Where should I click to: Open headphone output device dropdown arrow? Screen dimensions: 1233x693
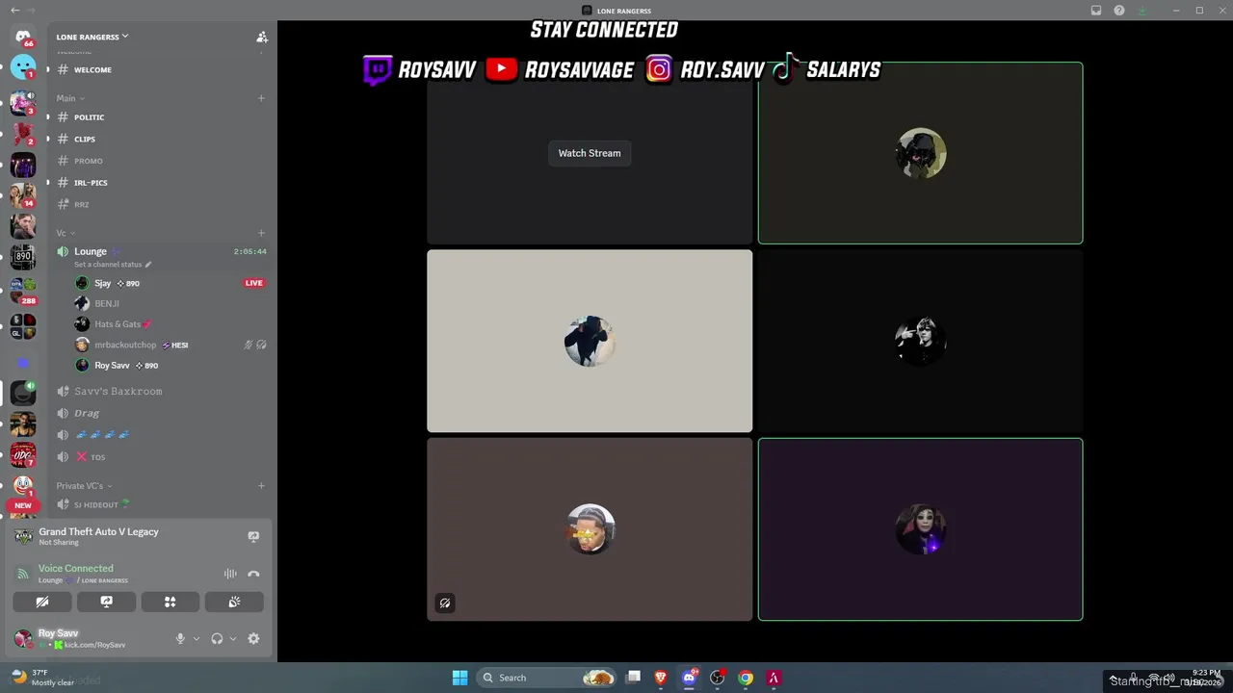[x=233, y=638]
